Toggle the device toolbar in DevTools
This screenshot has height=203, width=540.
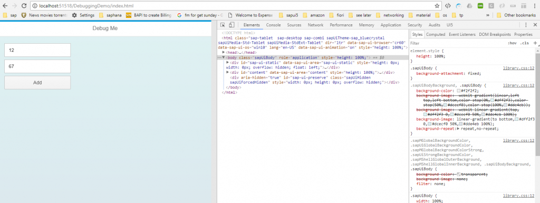click(232, 25)
